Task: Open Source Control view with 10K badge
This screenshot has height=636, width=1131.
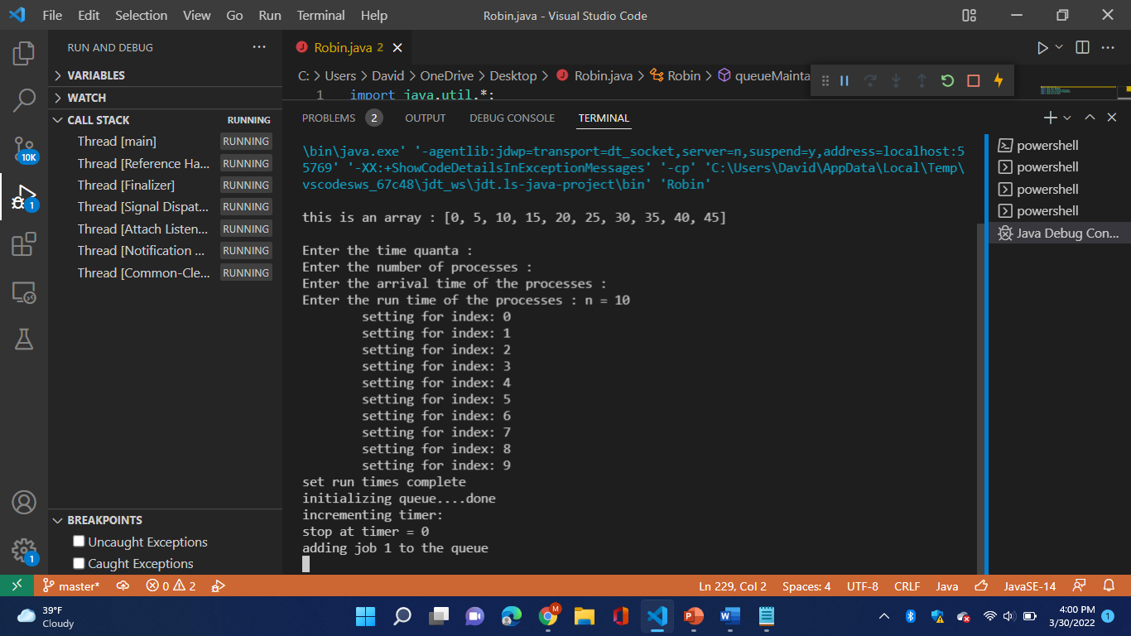Action: click(24, 149)
